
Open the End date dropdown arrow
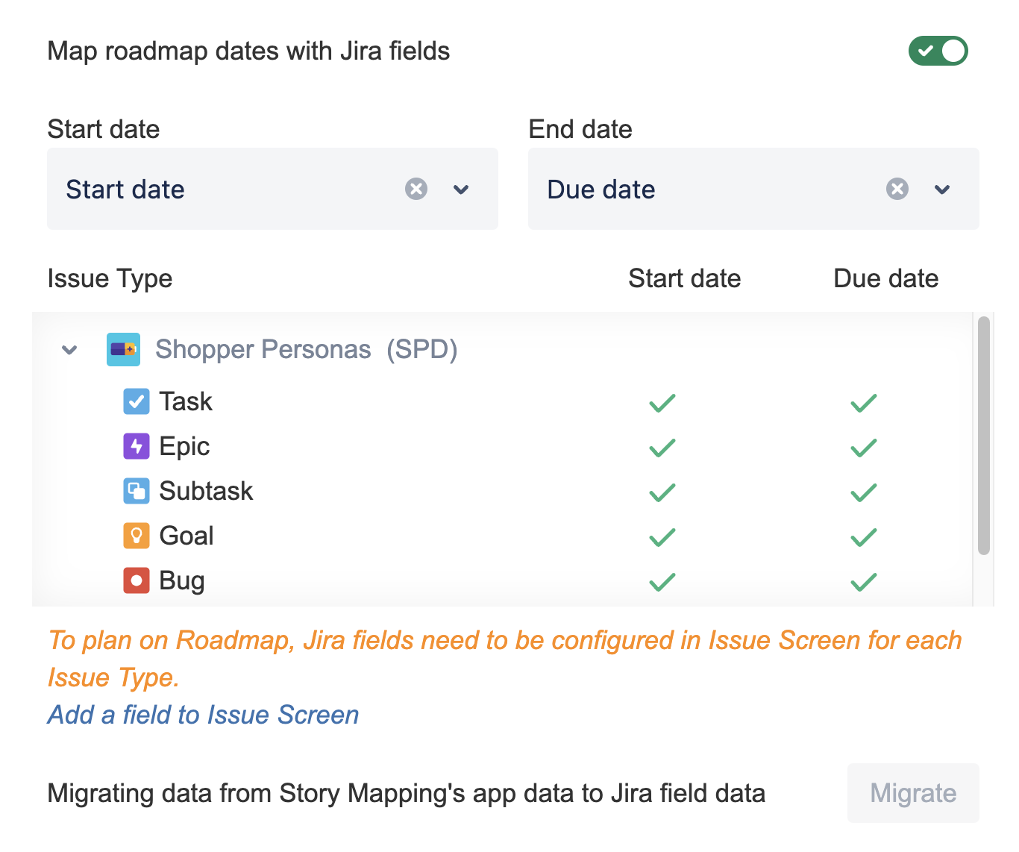pyautogui.click(x=942, y=189)
